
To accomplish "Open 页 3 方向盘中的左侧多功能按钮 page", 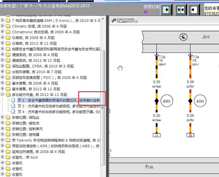I will pos(59,106).
